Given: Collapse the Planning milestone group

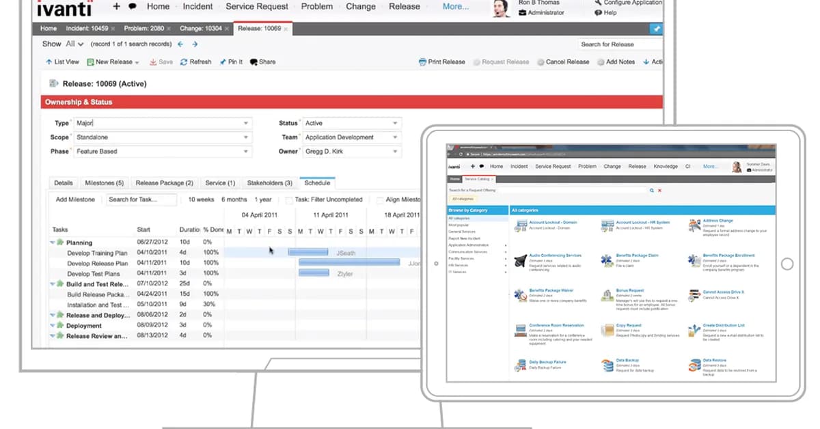Looking at the screenshot, I should coord(53,243).
